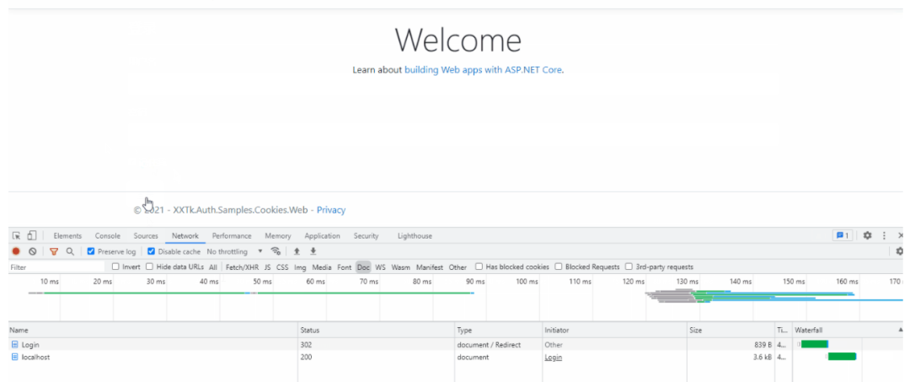
Task: Clear the network log
Action: click(x=32, y=251)
